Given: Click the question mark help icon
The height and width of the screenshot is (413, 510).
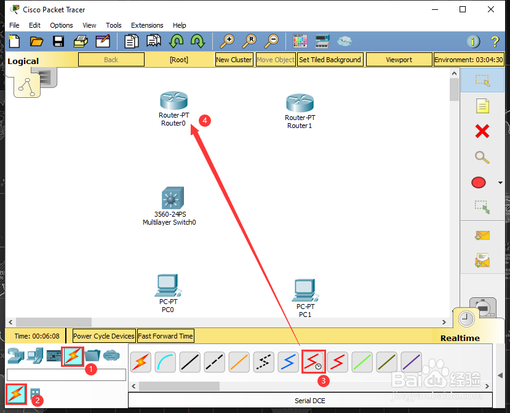Looking at the screenshot, I should (x=495, y=41).
